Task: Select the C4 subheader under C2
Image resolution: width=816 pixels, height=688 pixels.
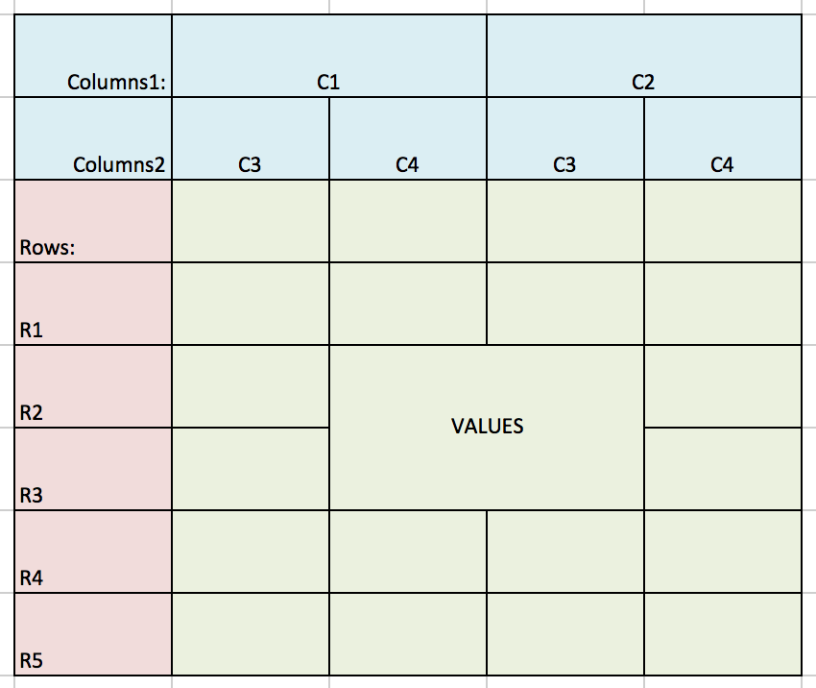Action: [722, 138]
